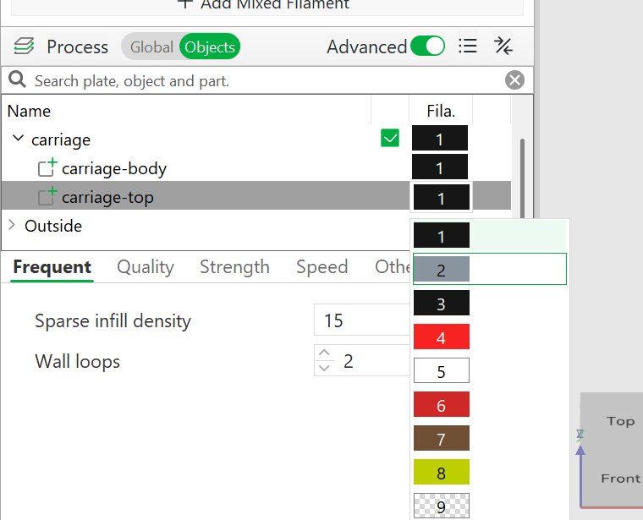643x520 pixels.
Task: Click Top face of view cube
Action: coord(620,421)
